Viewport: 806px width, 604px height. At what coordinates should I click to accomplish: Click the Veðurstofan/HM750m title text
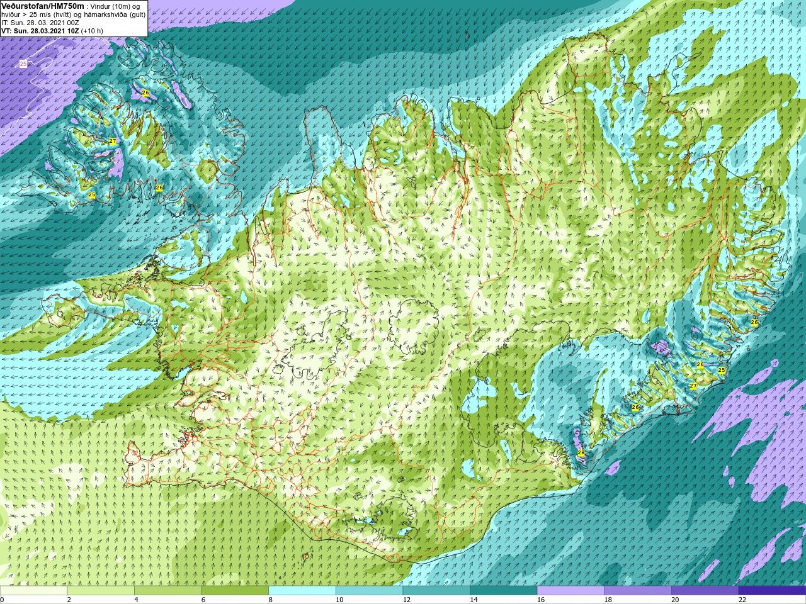tap(42, 6)
